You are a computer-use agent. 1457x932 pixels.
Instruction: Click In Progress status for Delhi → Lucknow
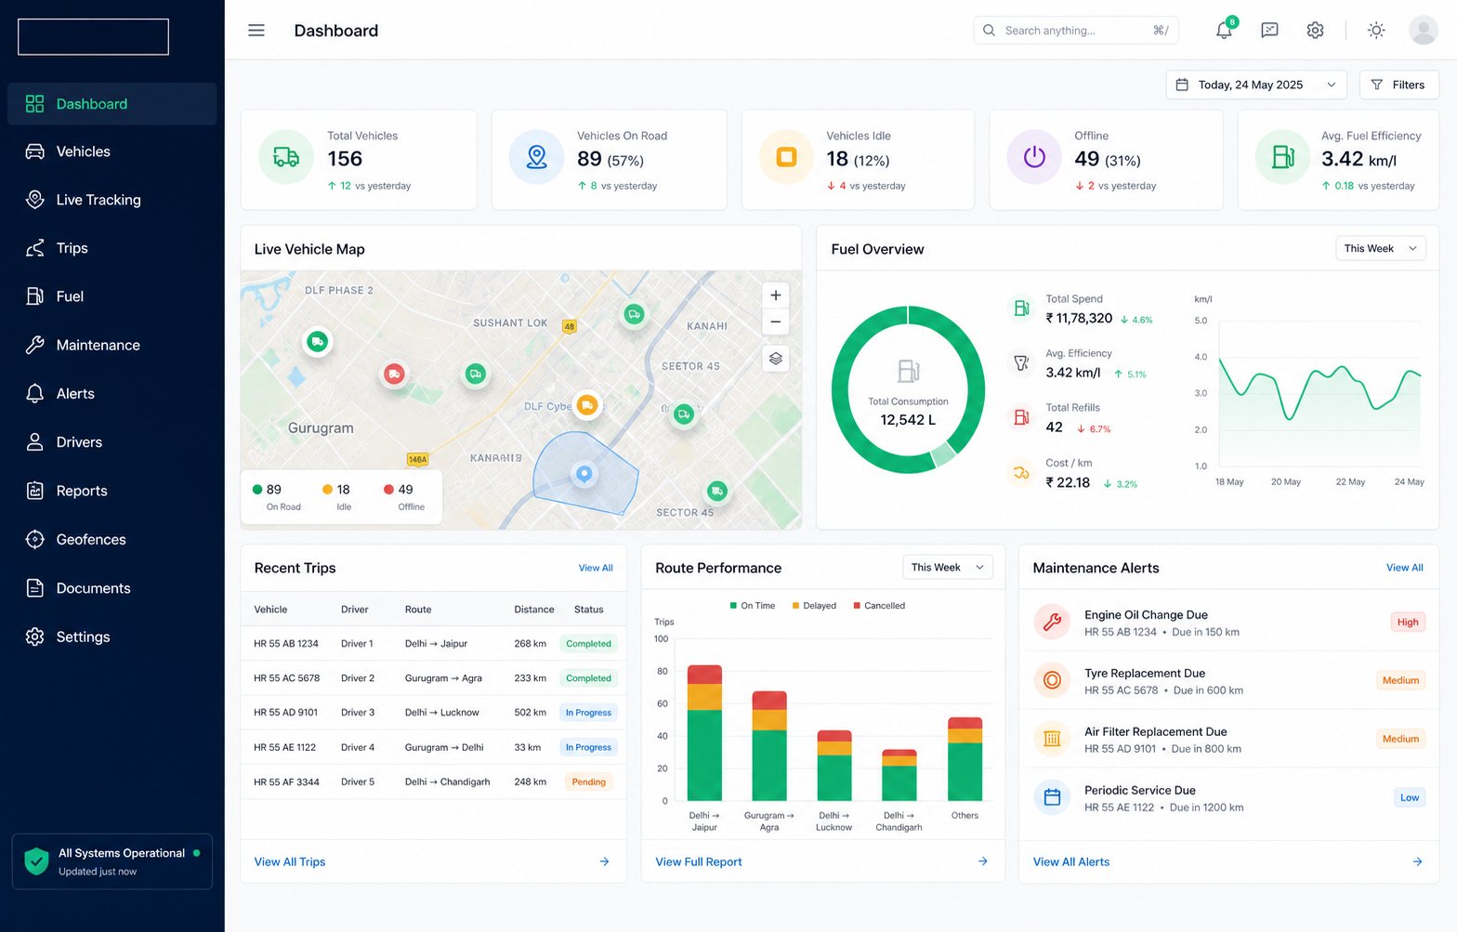coord(588,713)
